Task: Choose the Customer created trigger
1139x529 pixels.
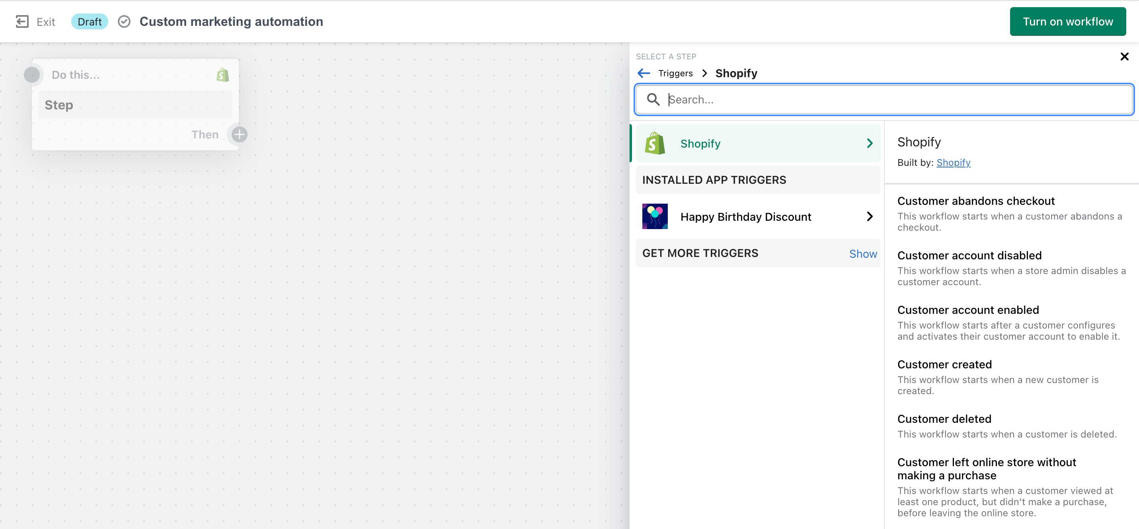Action: point(944,365)
